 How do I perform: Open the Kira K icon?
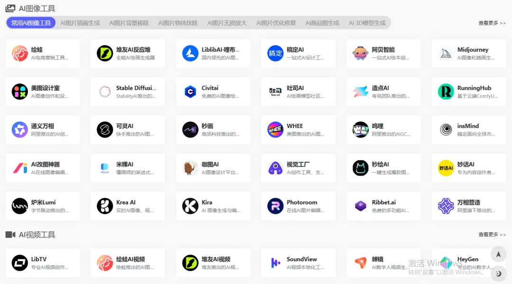[190, 206]
